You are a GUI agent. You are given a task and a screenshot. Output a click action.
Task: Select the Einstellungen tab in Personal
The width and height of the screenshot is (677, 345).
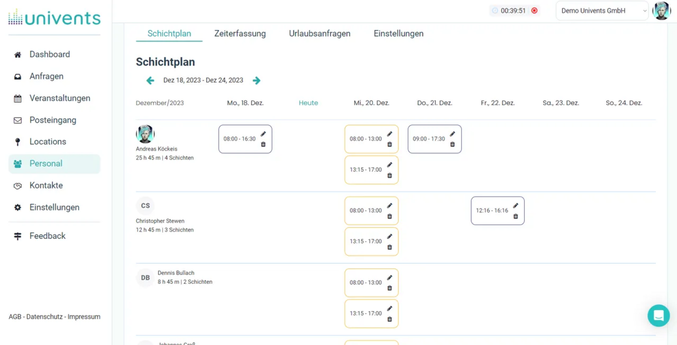398,33
